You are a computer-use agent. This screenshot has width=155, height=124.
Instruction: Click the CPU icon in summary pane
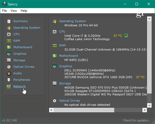coord(55,32)
